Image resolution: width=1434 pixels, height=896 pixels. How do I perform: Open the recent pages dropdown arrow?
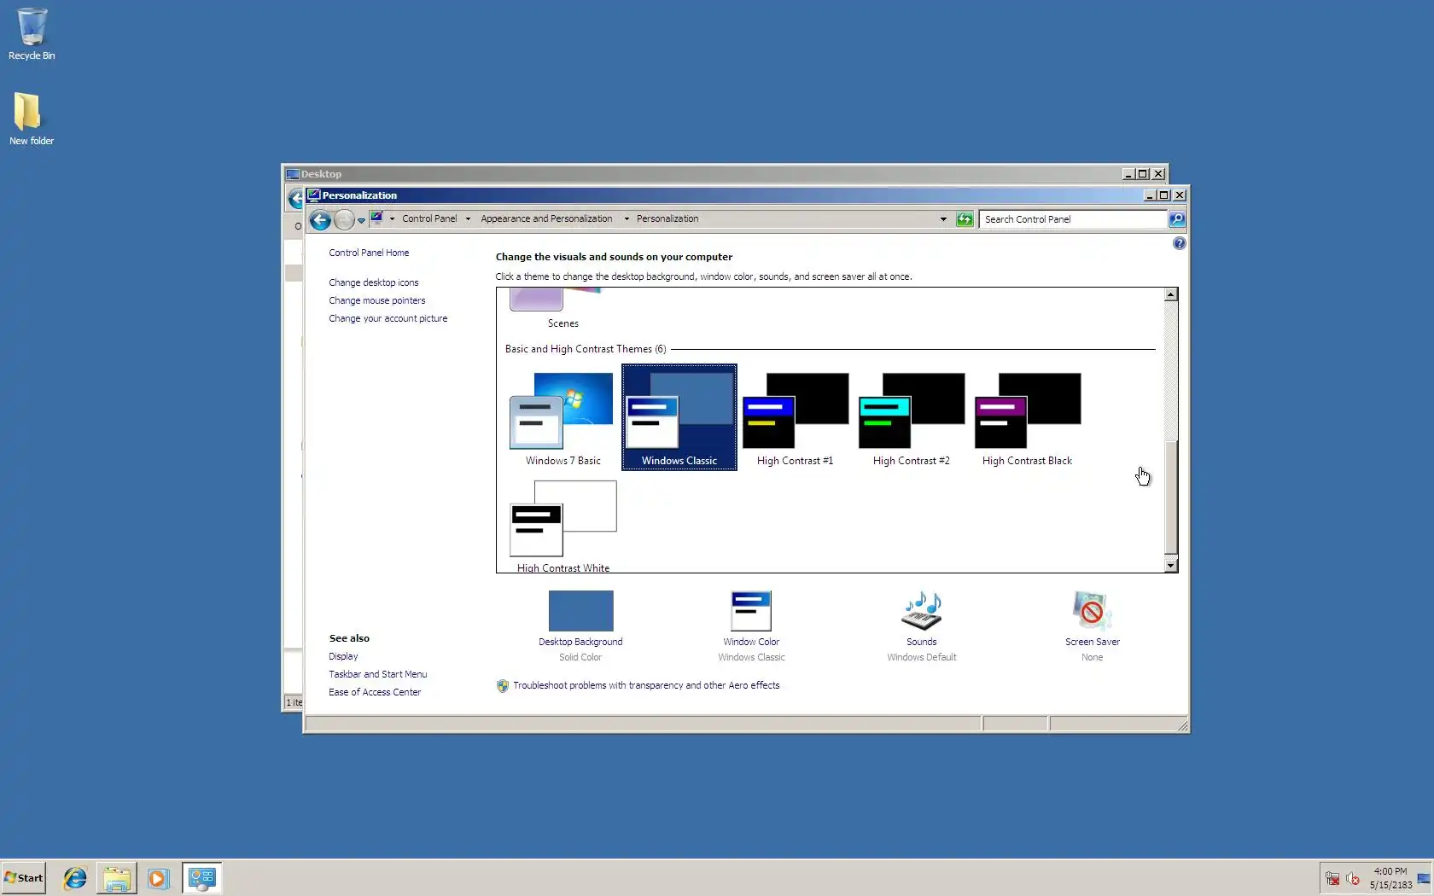click(362, 220)
